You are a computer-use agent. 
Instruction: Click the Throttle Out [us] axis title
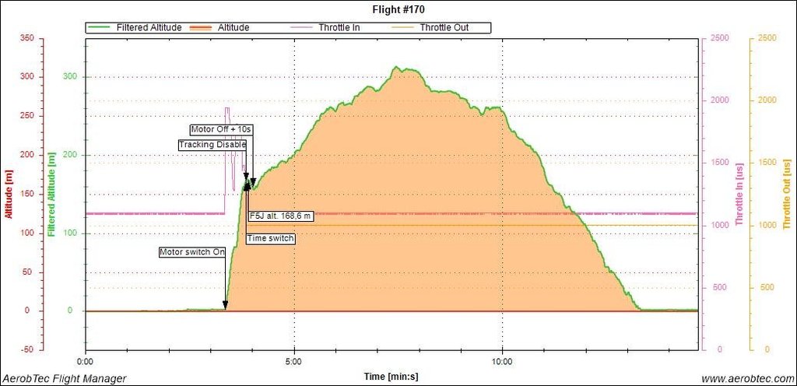point(788,191)
